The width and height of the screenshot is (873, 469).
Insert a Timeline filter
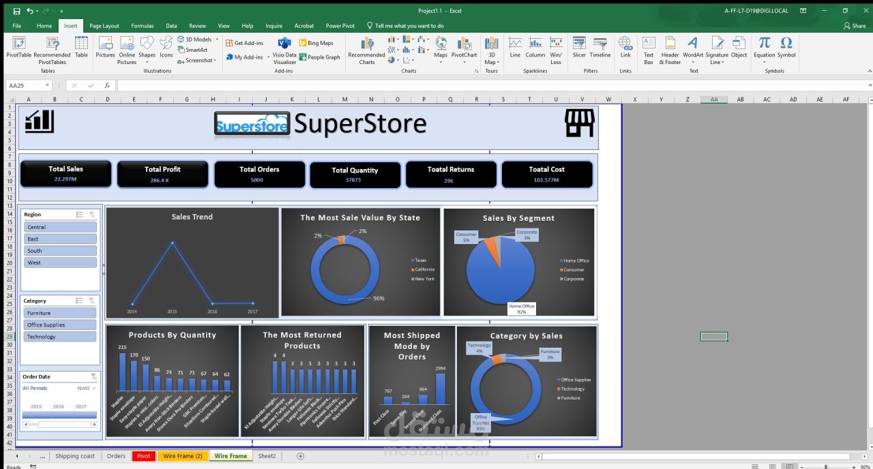coord(600,48)
